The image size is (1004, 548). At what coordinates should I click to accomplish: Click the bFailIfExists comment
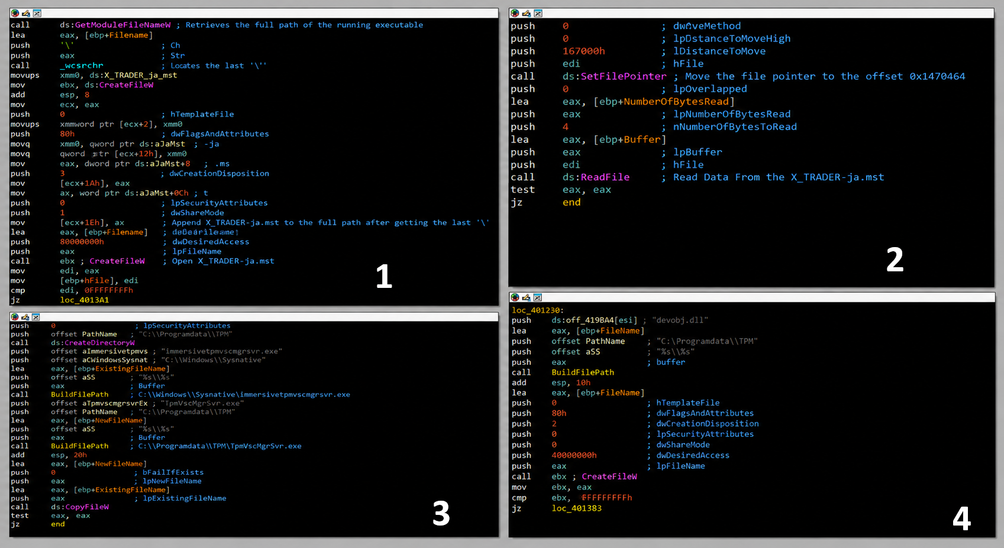point(173,472)
